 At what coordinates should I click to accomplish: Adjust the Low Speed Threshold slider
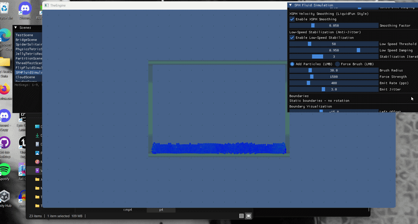(x=334, y=44)
